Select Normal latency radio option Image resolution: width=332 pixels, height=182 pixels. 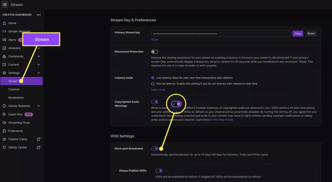click(153, 84)
